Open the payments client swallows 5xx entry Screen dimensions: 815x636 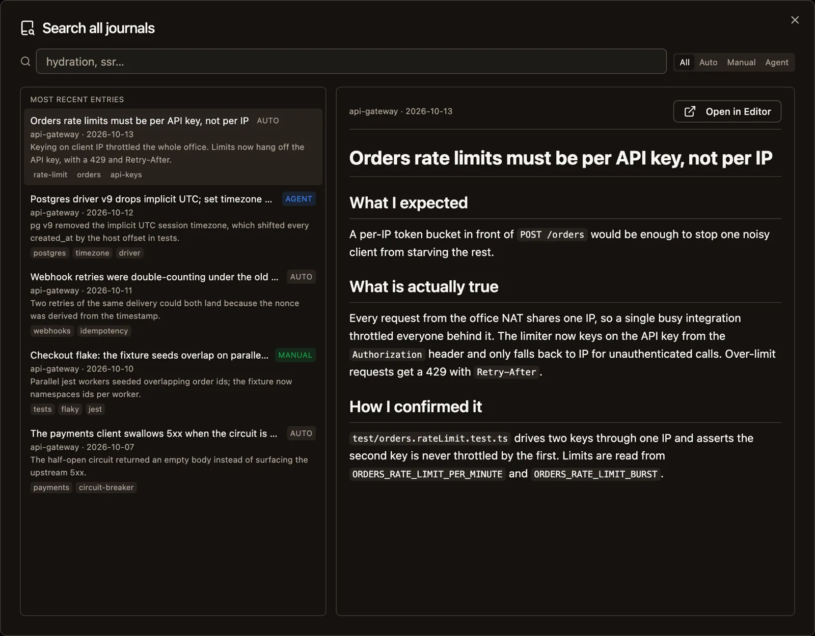point(173,459)
